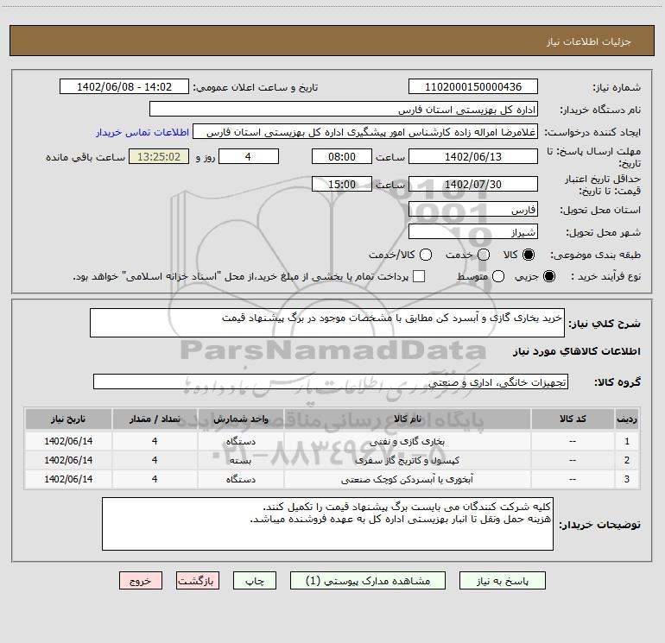Click the کد کالا column header
The image size is (665, 643).
[x=573, y=419]
